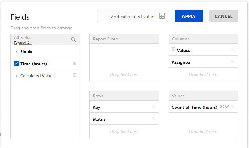Click the calculator icon in Add calculated value
This screenshot has height=148, width=249.
pos(162,16)
